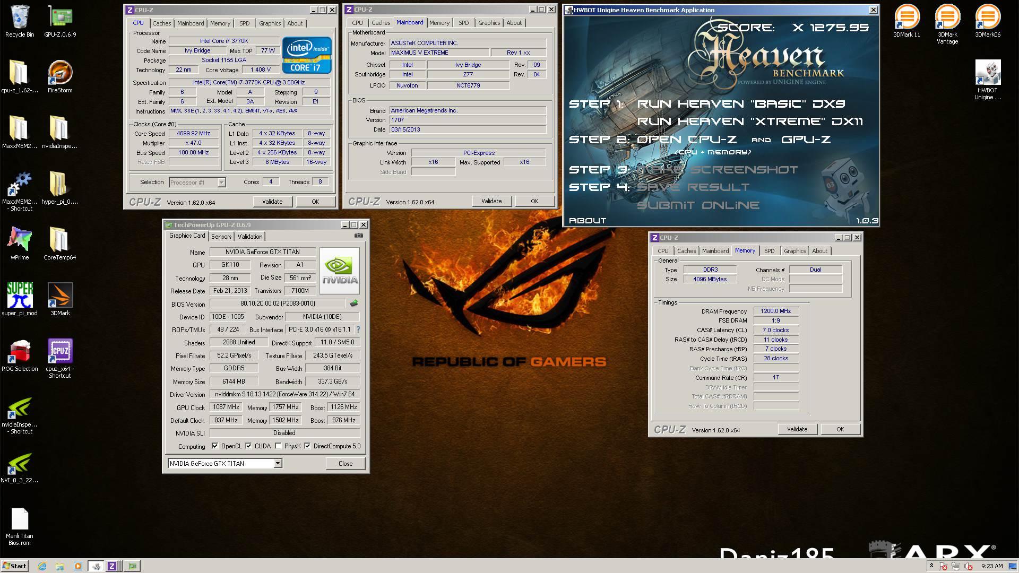Click the GPU-Z BIOS save chip icon
Viewport: 1019px width, 573px height.
point(354,303)
